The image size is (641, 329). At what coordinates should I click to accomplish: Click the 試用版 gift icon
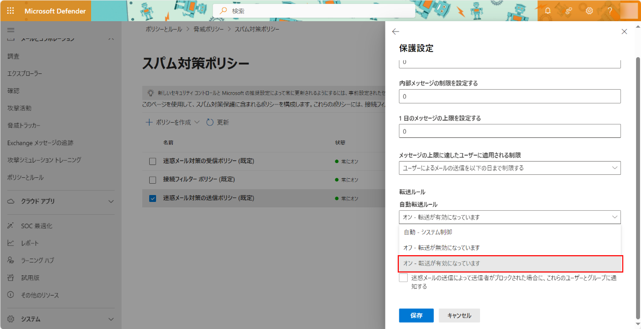[11, 278]
